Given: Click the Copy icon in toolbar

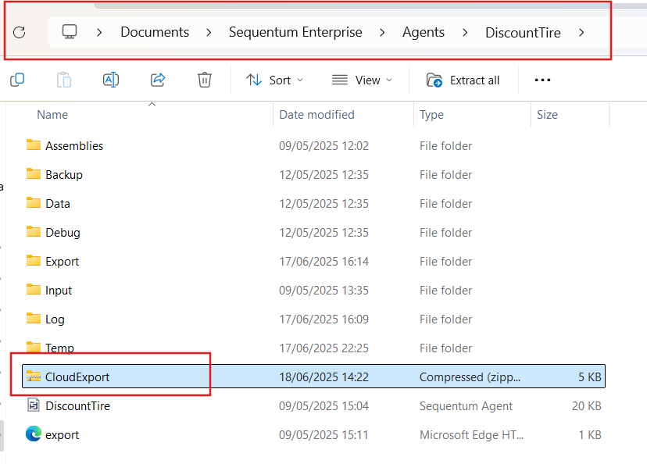Looking at the screenshot, I should 17,80.
